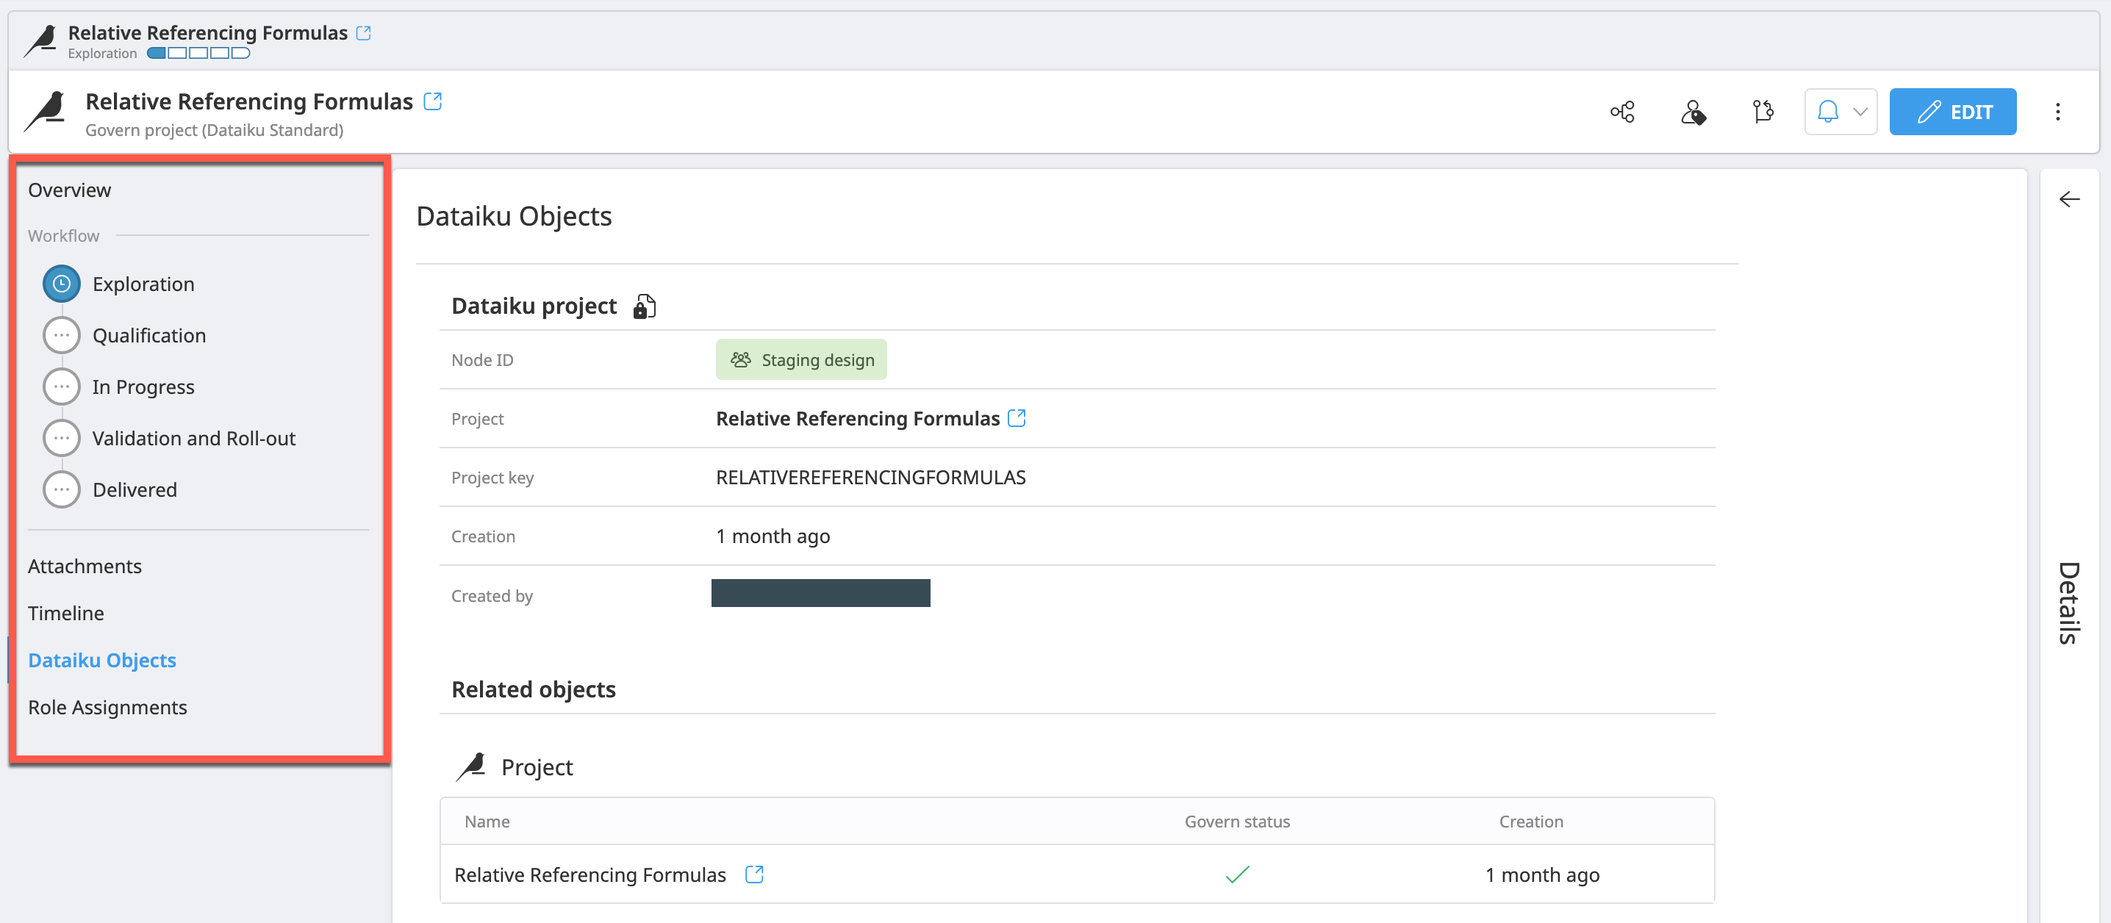Click the graph relations icon in header
This screenshot has height=923, width=2111.
coord(1623,112)
